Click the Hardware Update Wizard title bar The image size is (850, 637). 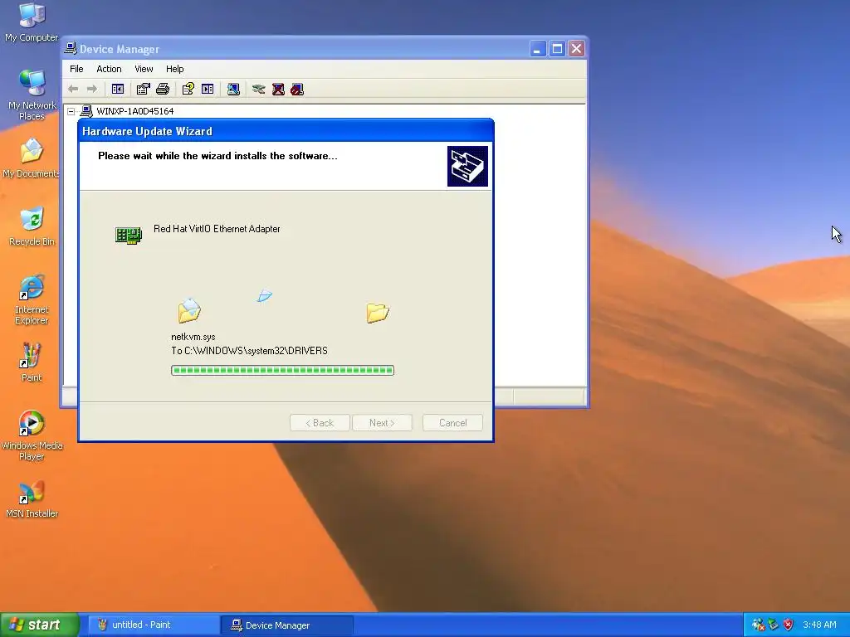click(286, 131)
